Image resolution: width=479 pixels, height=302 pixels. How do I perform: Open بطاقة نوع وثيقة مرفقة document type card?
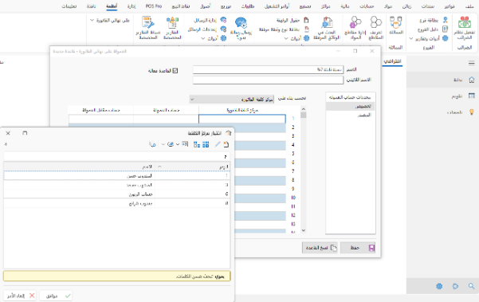pyautogui.click(x=284, y=29)
